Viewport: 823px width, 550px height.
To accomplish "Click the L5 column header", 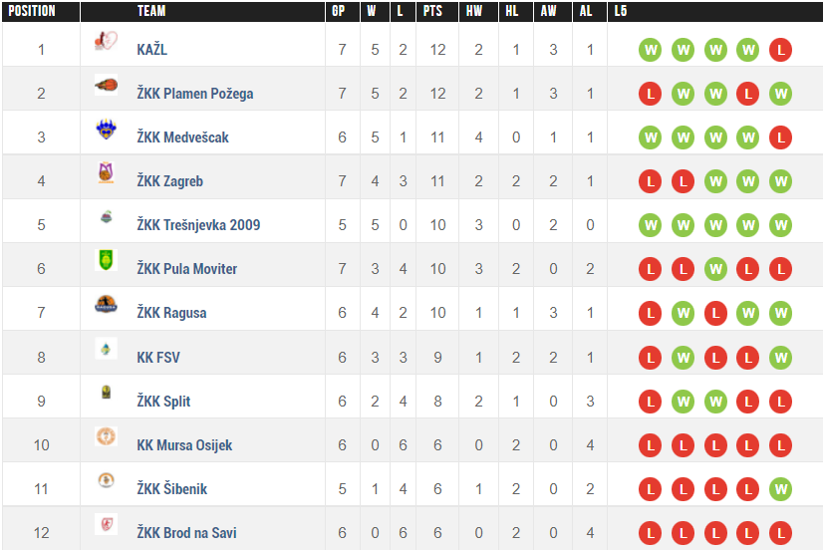I will [x=621, y=12].
